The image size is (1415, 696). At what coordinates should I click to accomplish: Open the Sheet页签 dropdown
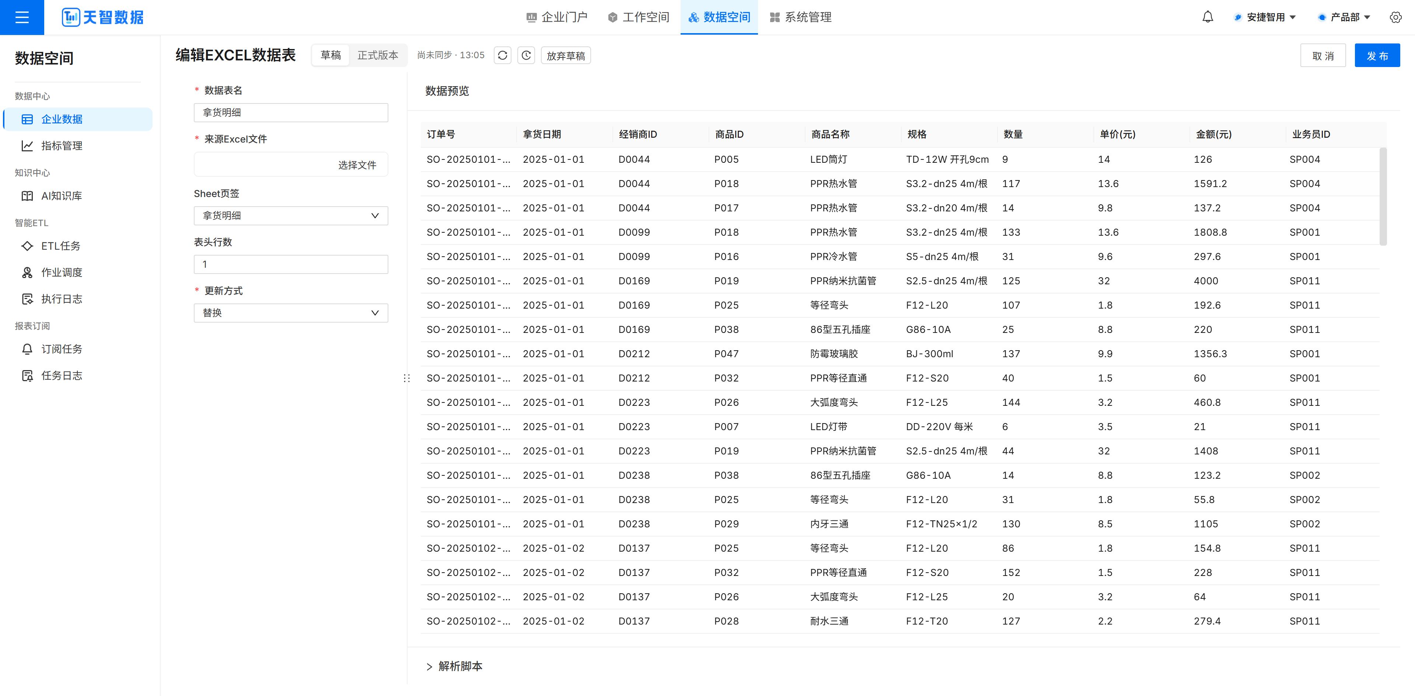[291, 216]
